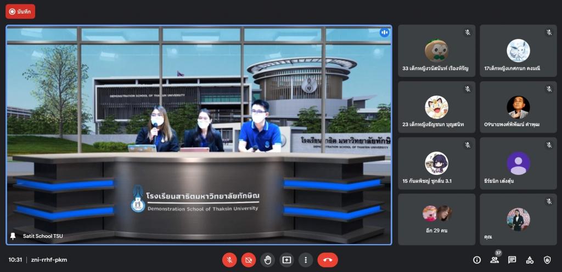Open host controls shield-lock icon
562x272 pixels.
click(x=547, y=260)
